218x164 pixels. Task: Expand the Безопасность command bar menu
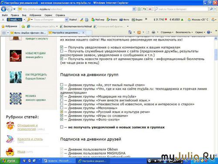point(184,32)
